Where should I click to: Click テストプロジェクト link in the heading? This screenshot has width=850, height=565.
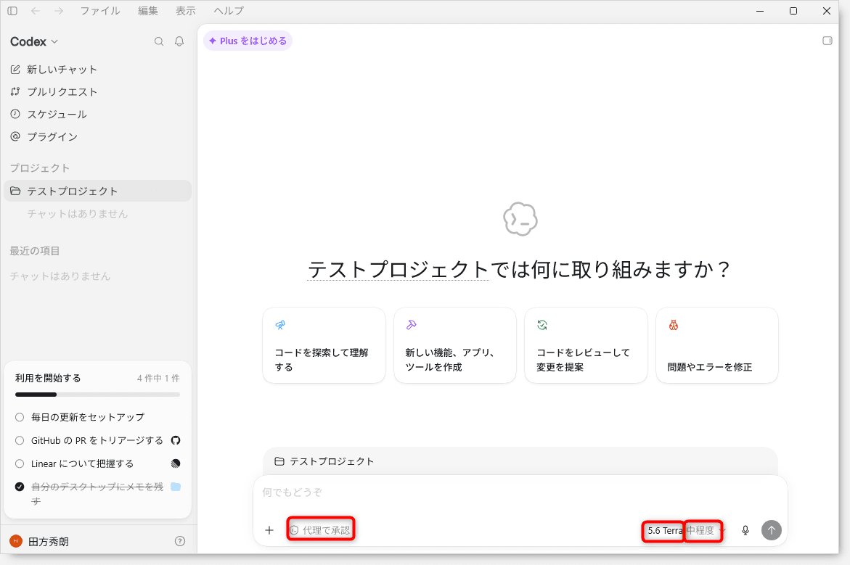coord(398,269)
